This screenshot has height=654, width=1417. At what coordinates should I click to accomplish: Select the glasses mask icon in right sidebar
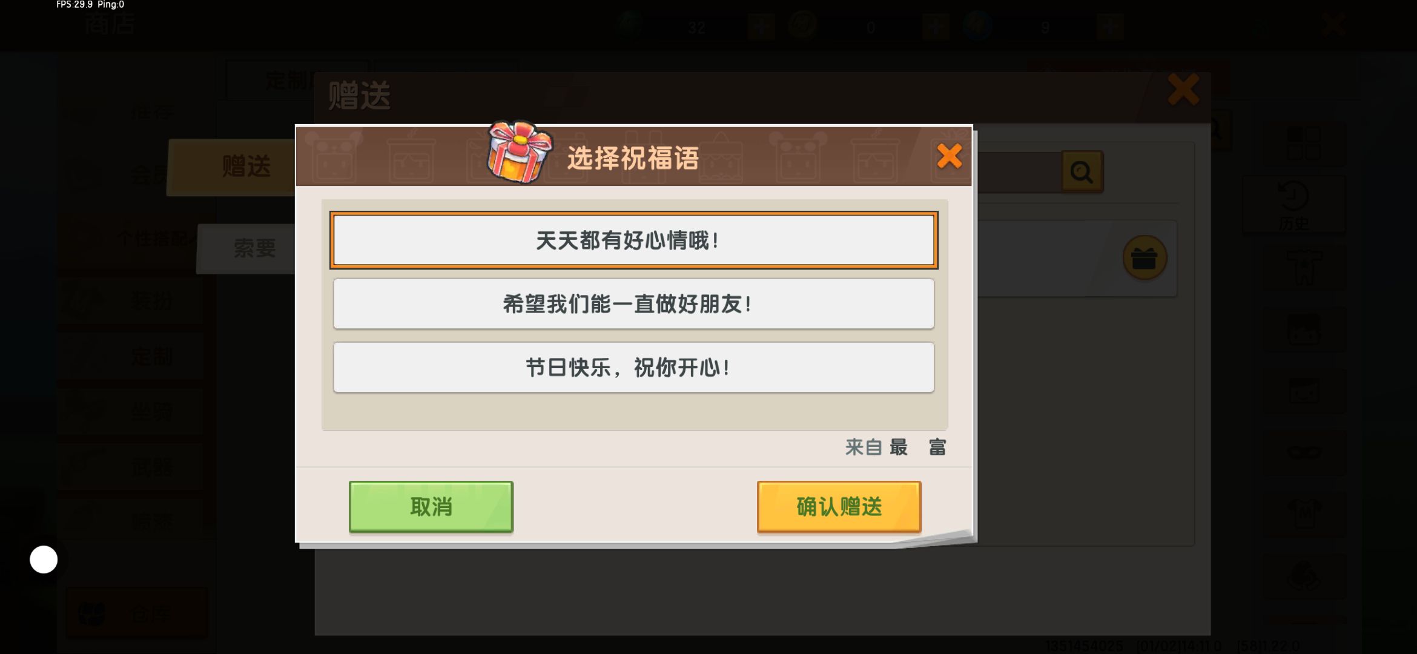point(1305,452)
